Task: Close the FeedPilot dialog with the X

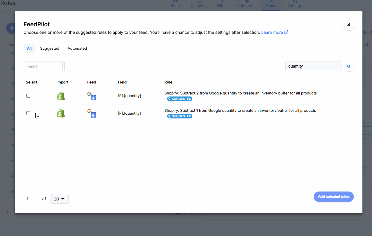Action: coord(349,25)
